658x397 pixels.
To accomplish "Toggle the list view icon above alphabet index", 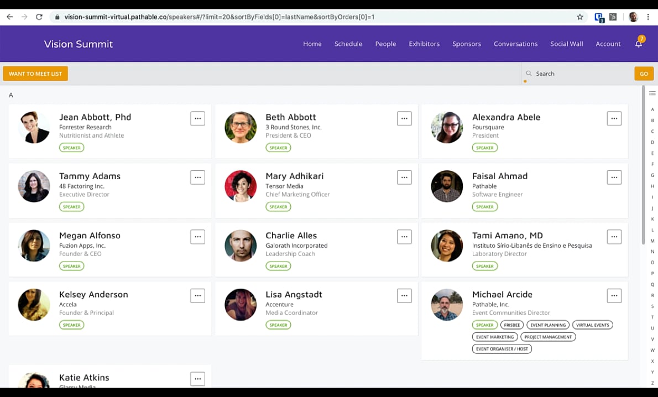I will [652, 93].
